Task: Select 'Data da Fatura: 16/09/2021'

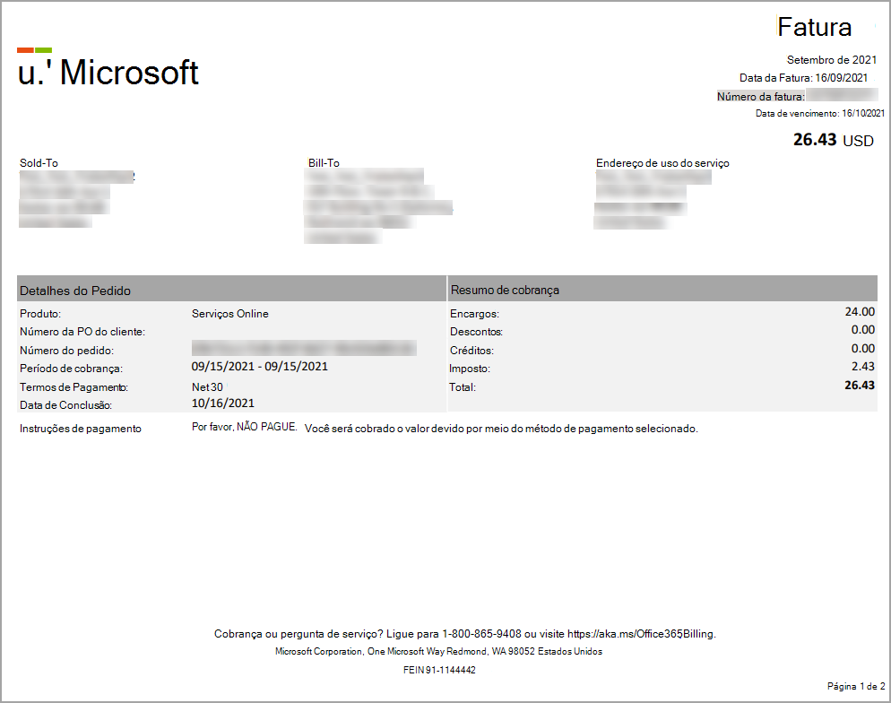Action: pyautogui.click(x=803, y=78)
